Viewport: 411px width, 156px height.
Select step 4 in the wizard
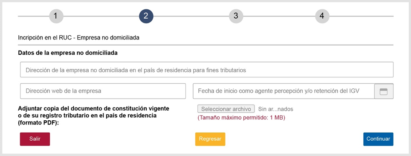coord(322,16)
